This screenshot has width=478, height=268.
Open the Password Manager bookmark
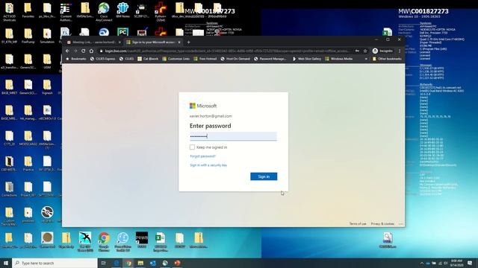pyautogui.click(x=270, y=59)
